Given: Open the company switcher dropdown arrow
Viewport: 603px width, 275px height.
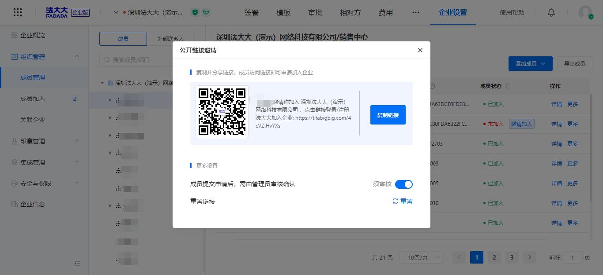Looking at the screenshot, I should [116, 12].
